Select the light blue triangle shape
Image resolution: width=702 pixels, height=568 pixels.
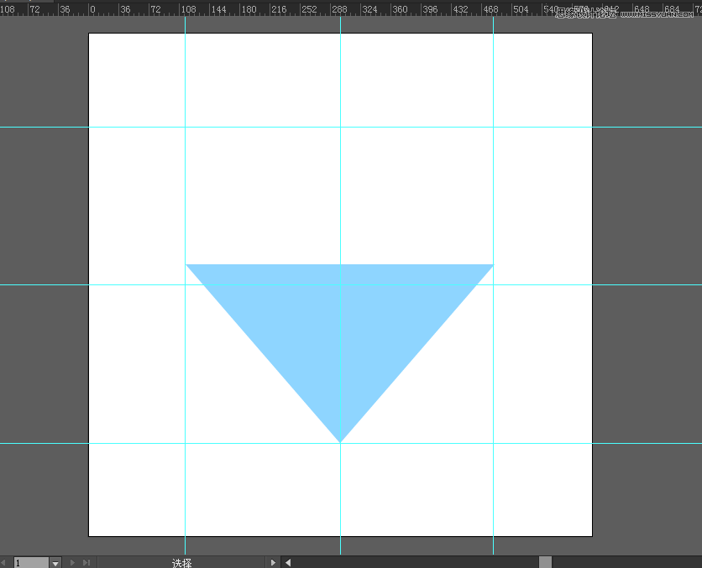coord(339,327)
